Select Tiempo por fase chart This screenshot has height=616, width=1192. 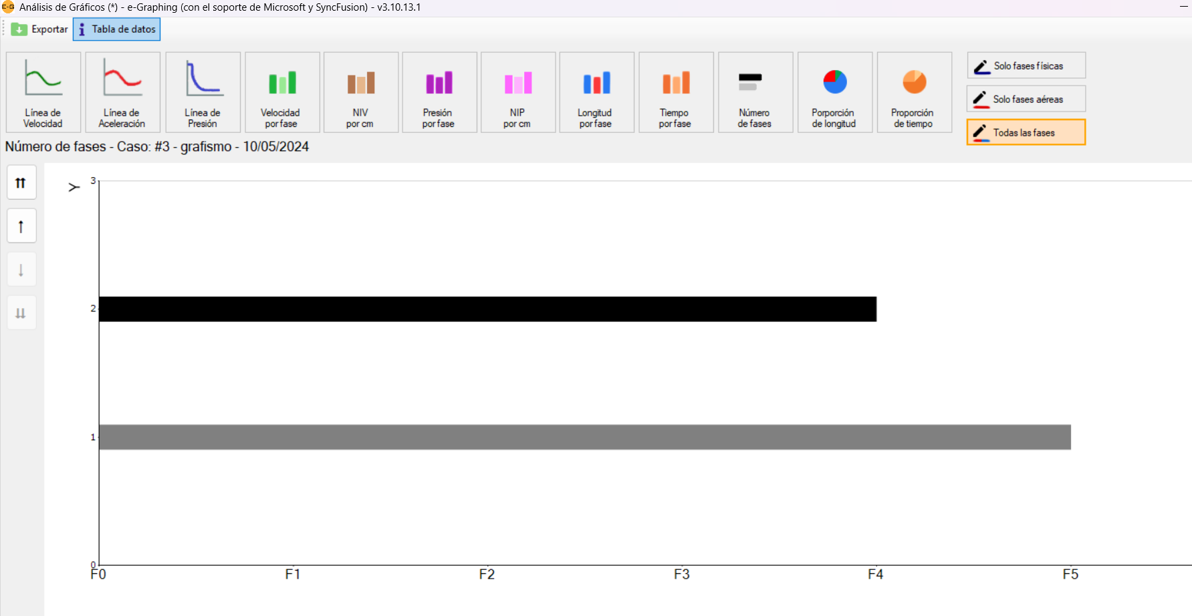click(x=675, y=92)
